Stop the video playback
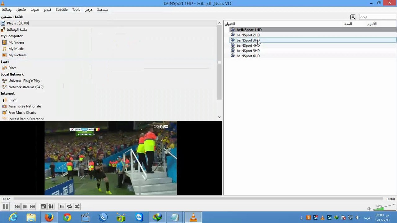 [x=25, y=207]
